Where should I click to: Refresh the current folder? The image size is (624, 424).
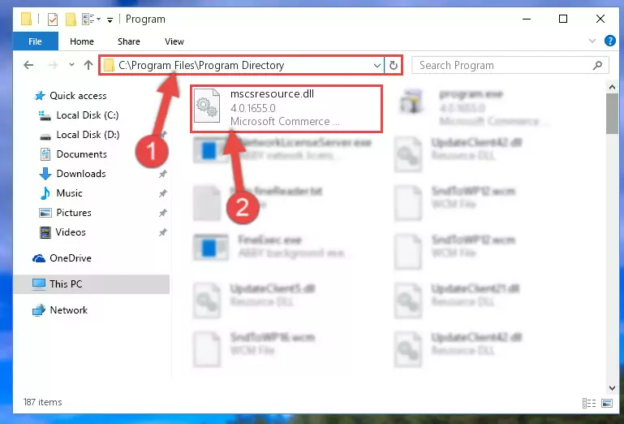[x=394, y=65]
